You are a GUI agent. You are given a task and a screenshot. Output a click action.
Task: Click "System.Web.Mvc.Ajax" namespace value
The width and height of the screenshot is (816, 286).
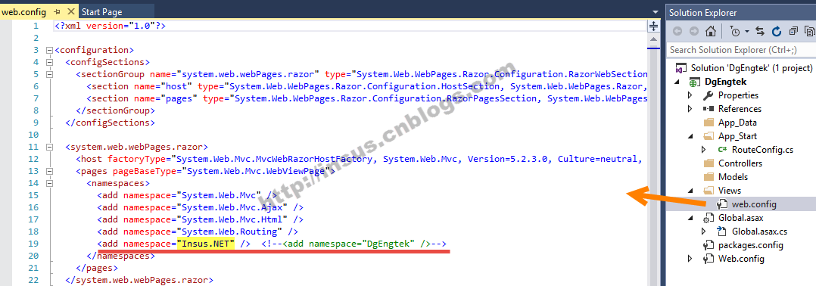[232, 207]
